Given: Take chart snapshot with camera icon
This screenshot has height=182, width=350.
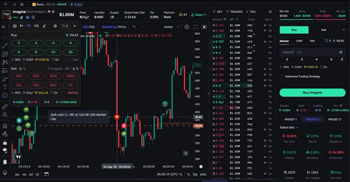Looking at the screenshot, I should click(204, 27).
